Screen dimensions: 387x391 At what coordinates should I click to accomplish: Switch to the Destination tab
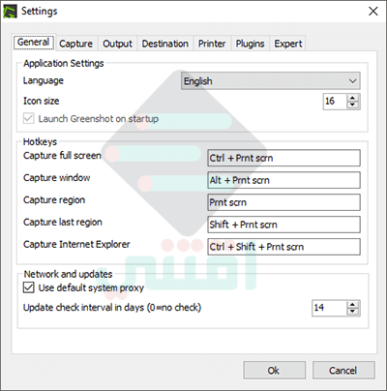(x=165, y=44)
